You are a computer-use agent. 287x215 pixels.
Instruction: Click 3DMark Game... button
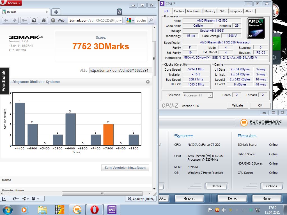point(268,198)
